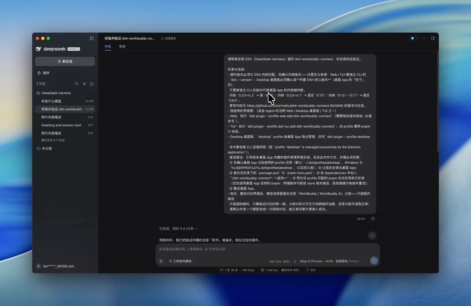Click the github.com/corrinehu/dsh-workbuddy-connect URL
Image resolution: width=471 pixels, height=306 pixels.
click(x=289, y=106)
